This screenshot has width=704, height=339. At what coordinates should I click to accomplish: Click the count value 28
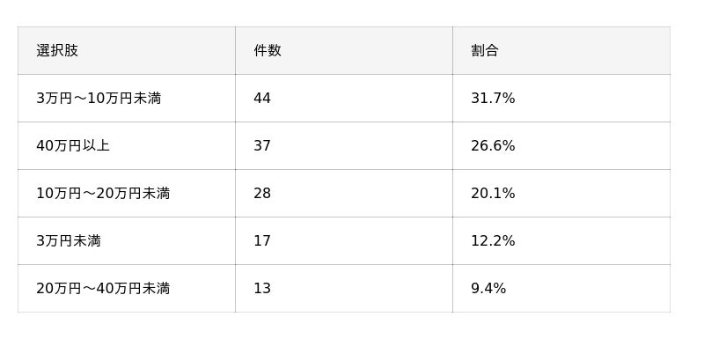point(262,194)
